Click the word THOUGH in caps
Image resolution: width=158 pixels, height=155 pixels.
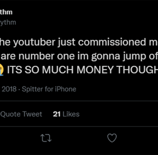point(137,70)
